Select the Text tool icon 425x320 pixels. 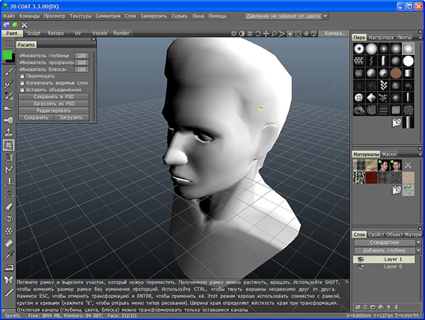click(x=8, y=181)
